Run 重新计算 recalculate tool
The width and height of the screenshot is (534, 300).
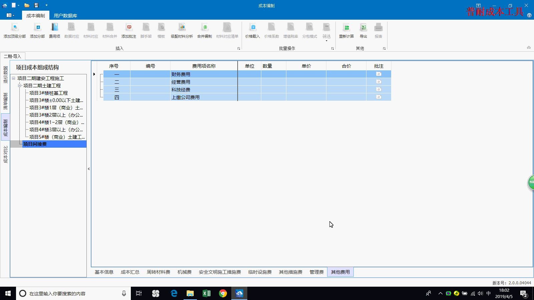coord(346,27)
